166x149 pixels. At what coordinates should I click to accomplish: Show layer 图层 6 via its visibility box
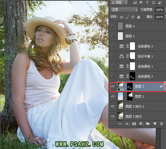113,26
